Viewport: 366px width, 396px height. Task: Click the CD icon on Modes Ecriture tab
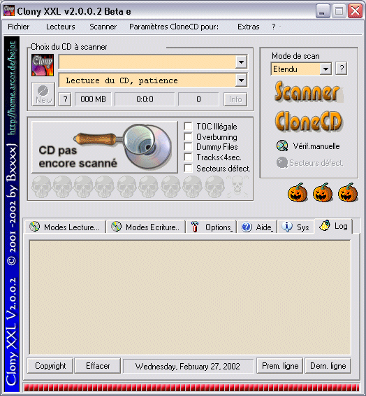click(116, 227)
